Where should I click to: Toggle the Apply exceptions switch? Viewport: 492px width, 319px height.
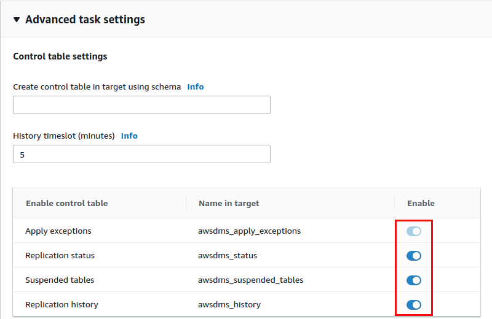[413, 231]
